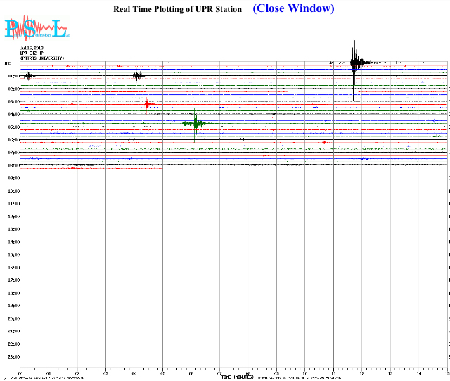Click the 03:00 hour label
450x381 pixels.
click(13, 102)
